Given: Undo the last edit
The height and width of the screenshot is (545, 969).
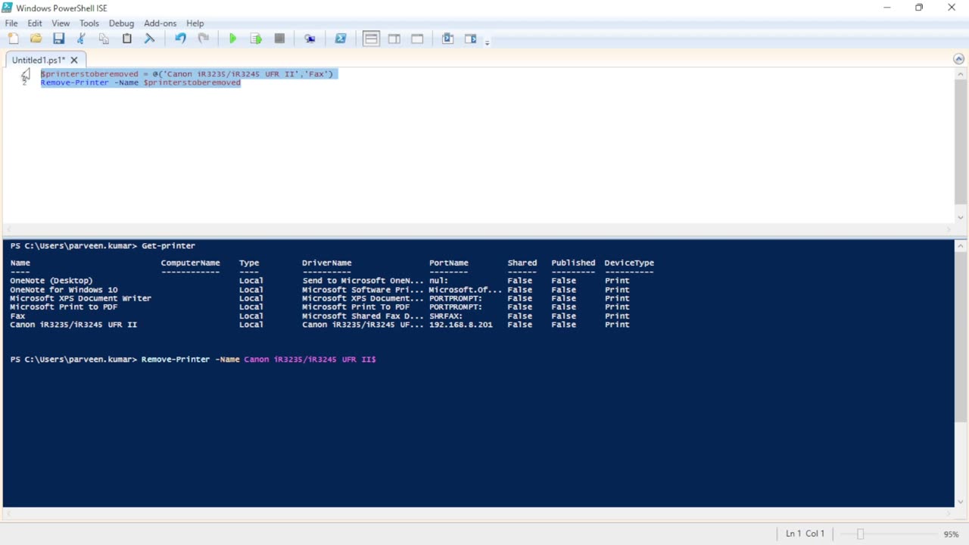Looking at the screenshot, I should click(180, 39).
